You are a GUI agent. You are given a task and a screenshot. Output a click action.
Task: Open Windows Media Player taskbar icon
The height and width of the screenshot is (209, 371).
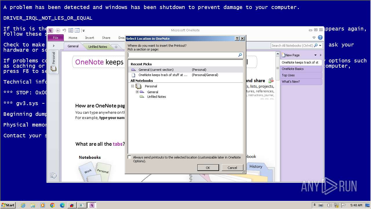(x=43, y=205)
